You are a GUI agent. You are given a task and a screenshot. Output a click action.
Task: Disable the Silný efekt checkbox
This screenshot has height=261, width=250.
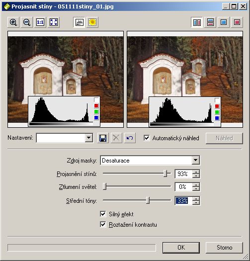pyautogui.click(x=103, y=214)
